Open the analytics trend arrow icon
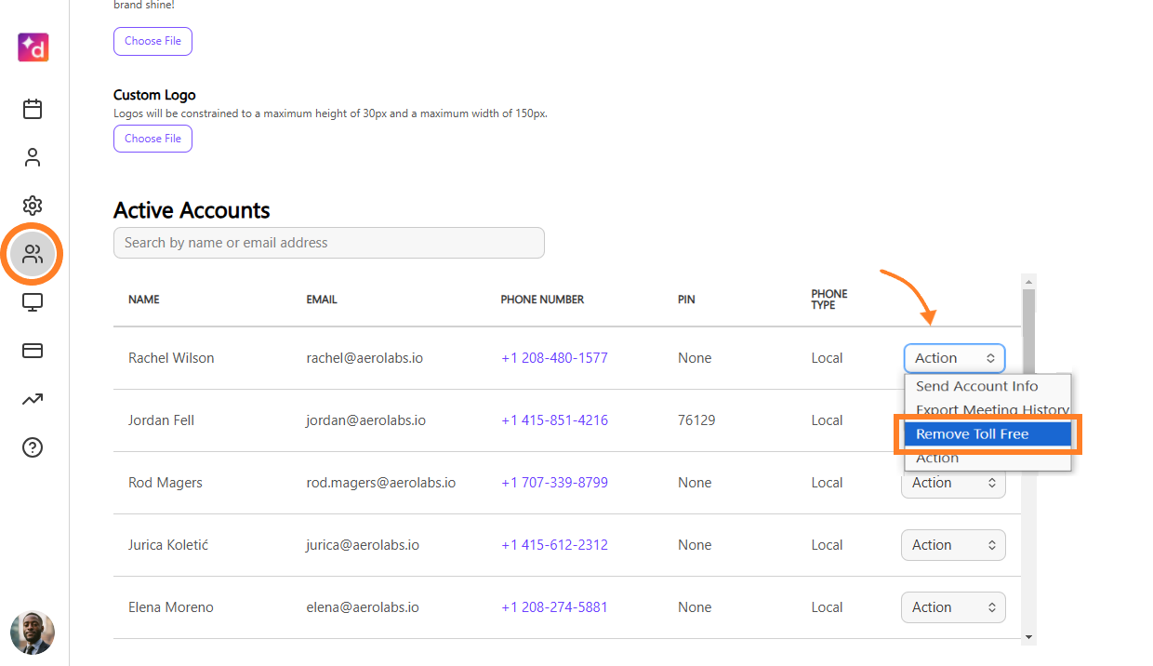 pos(33,399)
